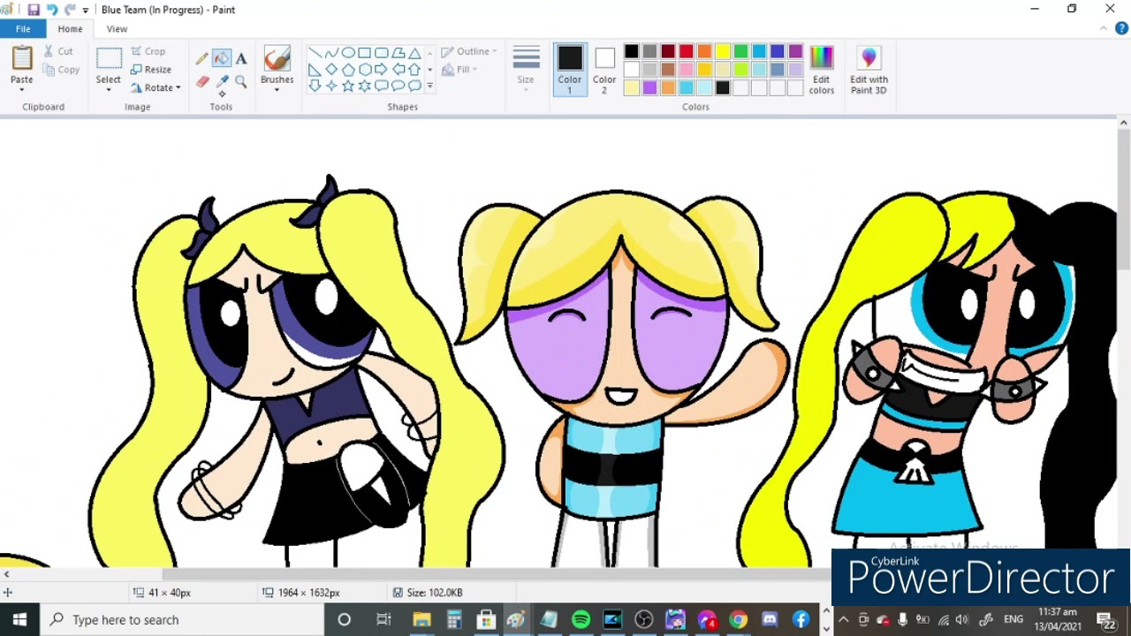Open the shape Outline dropdown
1131x636 pixels.
click(468, 51)
